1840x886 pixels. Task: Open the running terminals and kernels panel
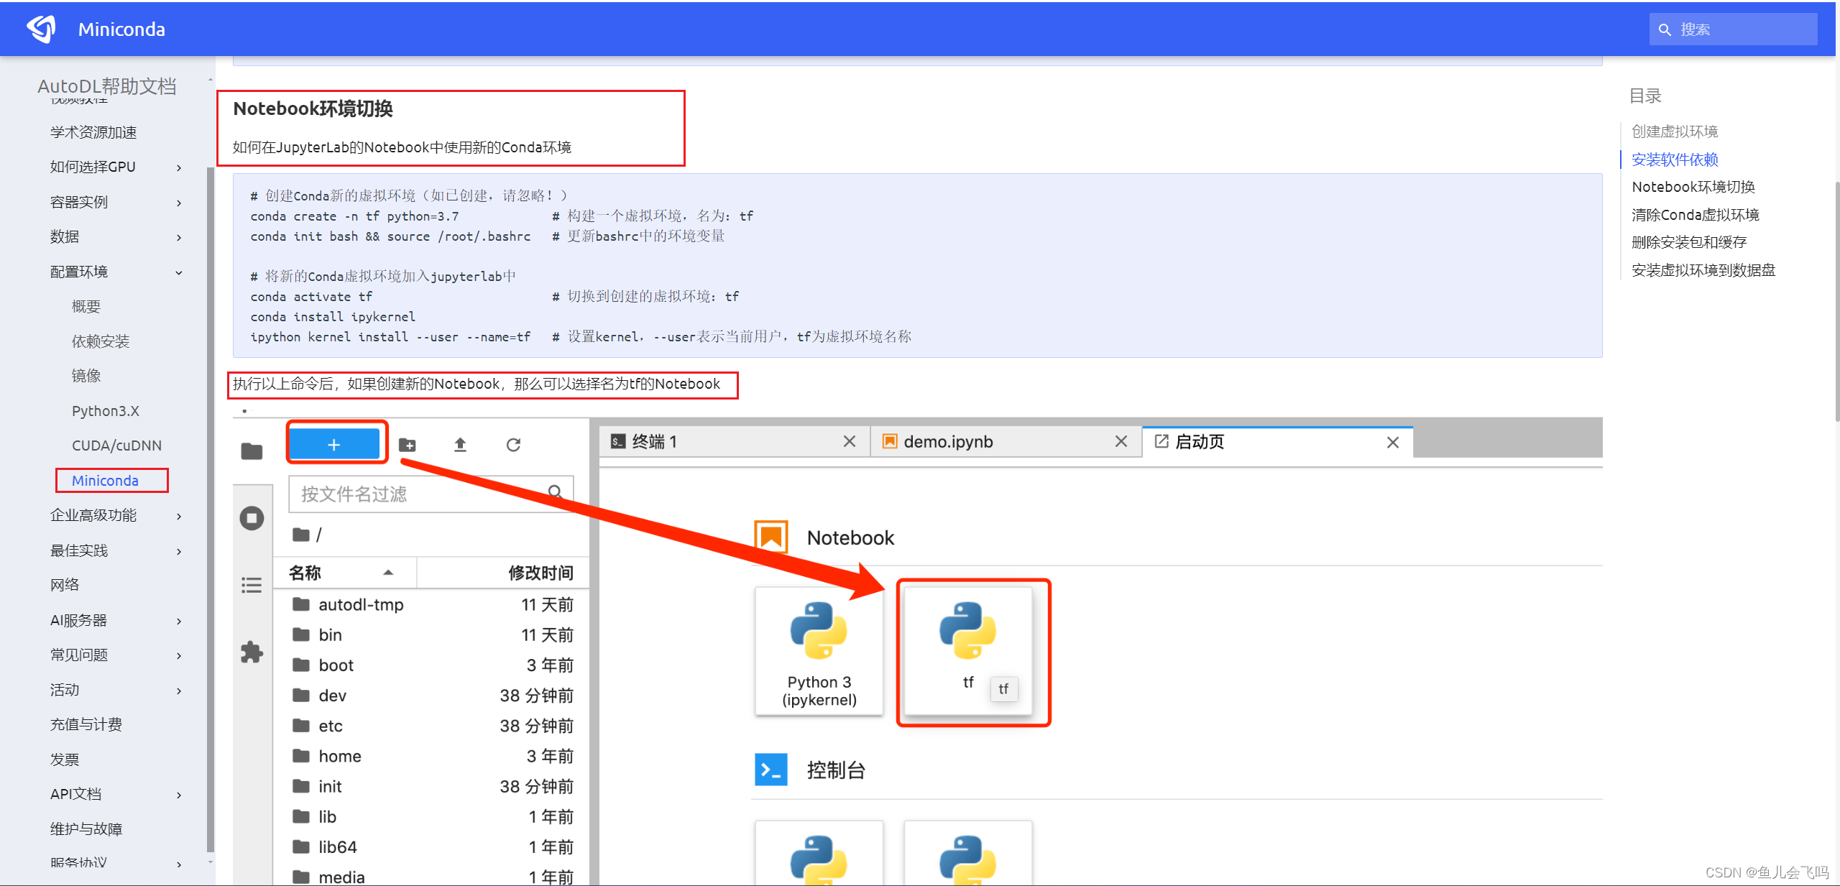click(x=252, y=517)
